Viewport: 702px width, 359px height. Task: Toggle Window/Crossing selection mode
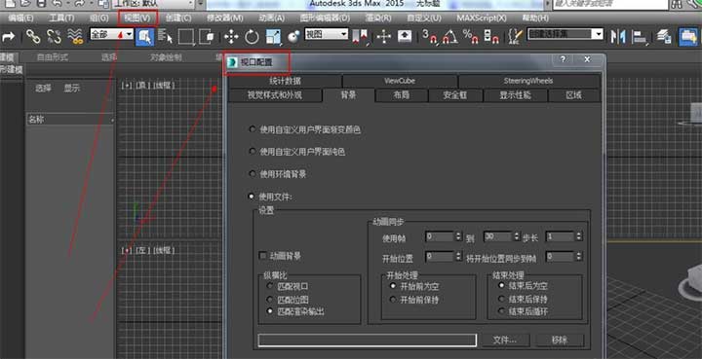click(207, 37)
